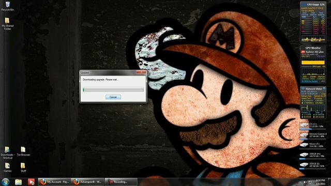The width and height of the screenshot is (331, 186).
Task: Select the Stuff folder desktop icon
Action: tap(23, 167)
